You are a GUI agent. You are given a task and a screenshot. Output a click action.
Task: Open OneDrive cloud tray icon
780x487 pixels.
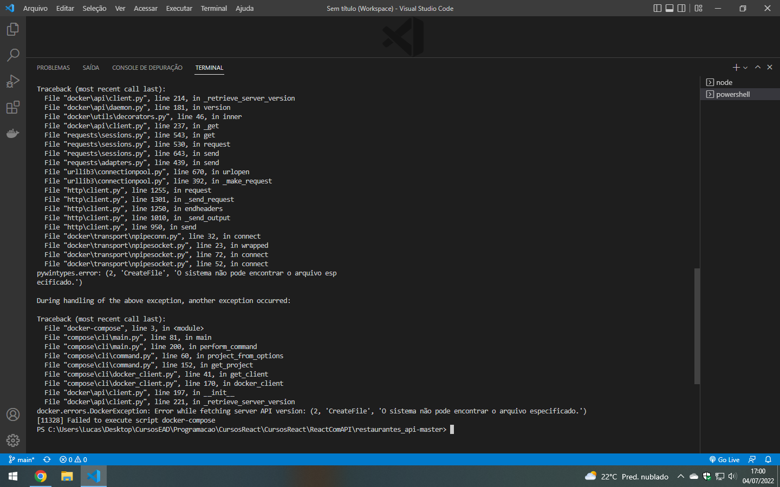694,477
